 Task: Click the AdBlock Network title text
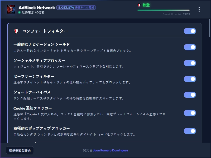(37, 8)
